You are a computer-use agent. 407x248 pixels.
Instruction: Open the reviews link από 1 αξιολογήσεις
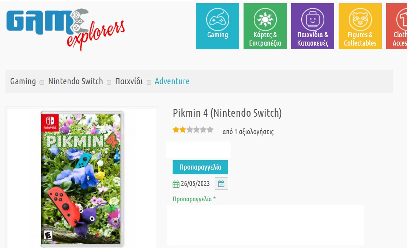[248, 132]
